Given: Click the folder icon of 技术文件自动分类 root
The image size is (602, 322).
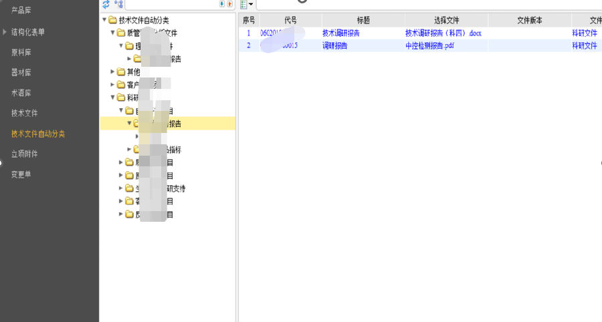Looking at the screenshot, I should [x=112, y=20].
